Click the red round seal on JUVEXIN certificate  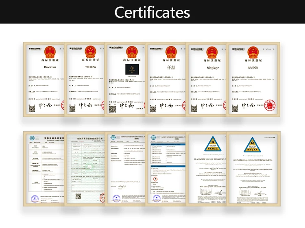(270, 105)
